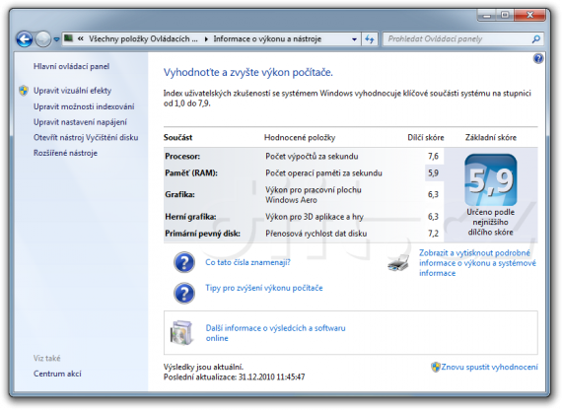The height and width of the screenshot is (410, 562).
Task: Open 'Rozšířené nástroje' link
Action: click(65, 153)
